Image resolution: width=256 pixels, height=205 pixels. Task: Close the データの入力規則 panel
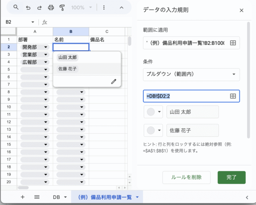tap(241, 10)
